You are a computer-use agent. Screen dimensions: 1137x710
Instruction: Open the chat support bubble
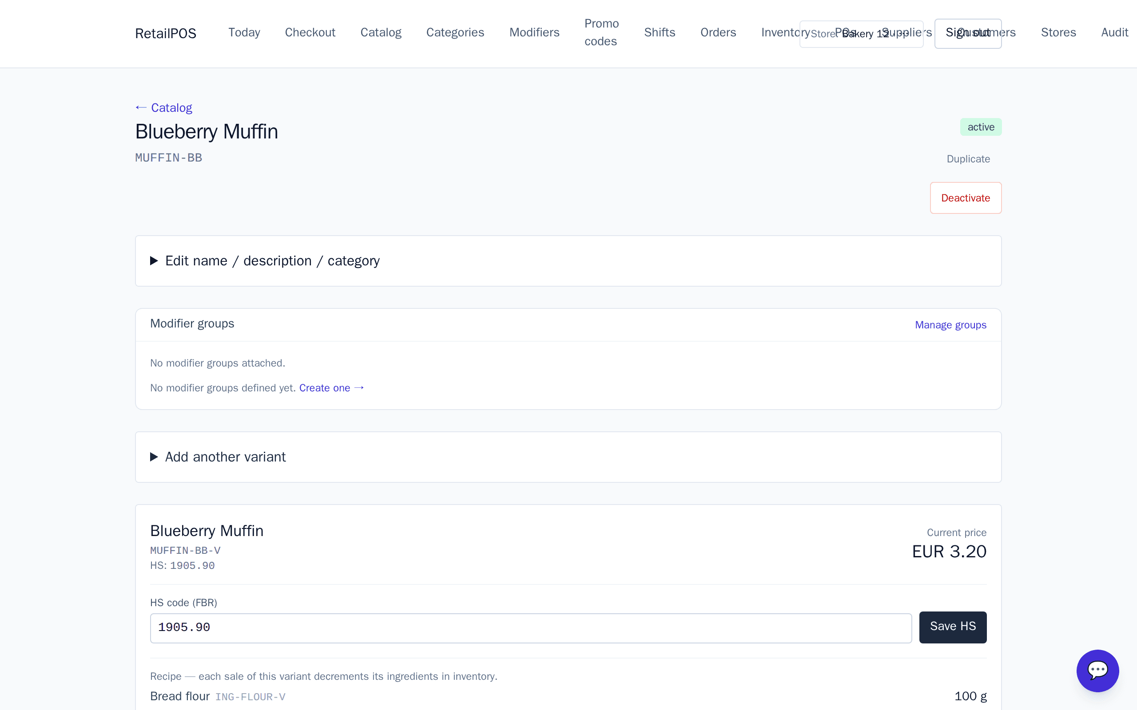pos(1097,671)
